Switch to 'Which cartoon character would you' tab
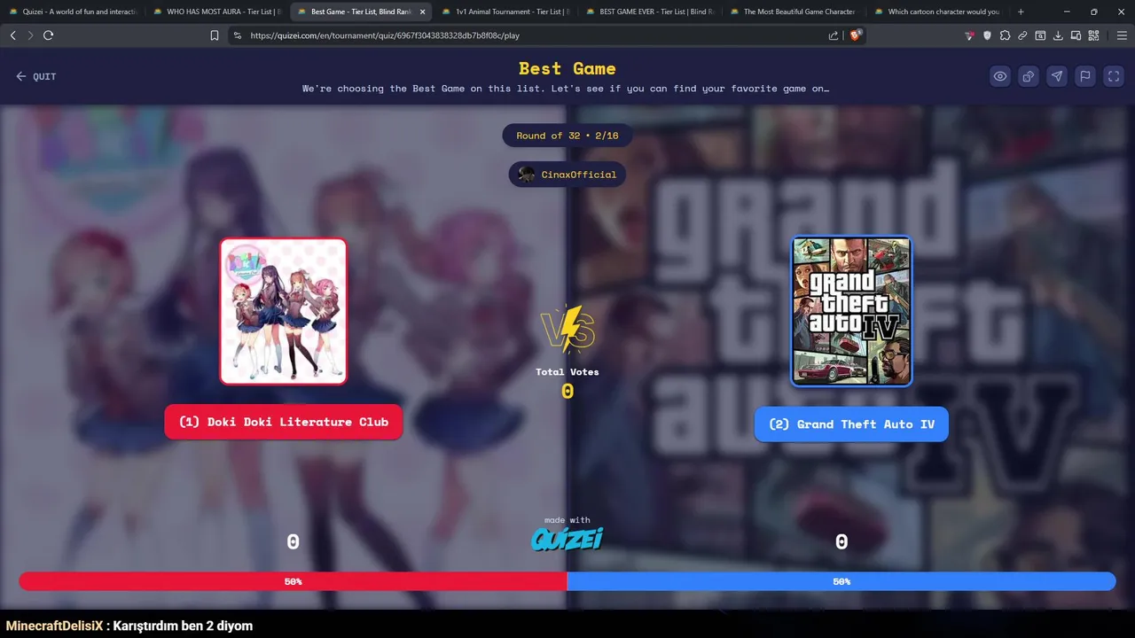1135x638 pixels. coord(938,12)
